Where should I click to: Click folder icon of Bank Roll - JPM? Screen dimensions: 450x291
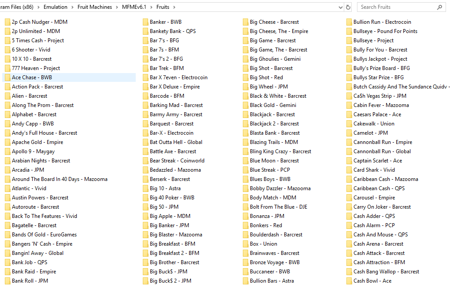7,281
